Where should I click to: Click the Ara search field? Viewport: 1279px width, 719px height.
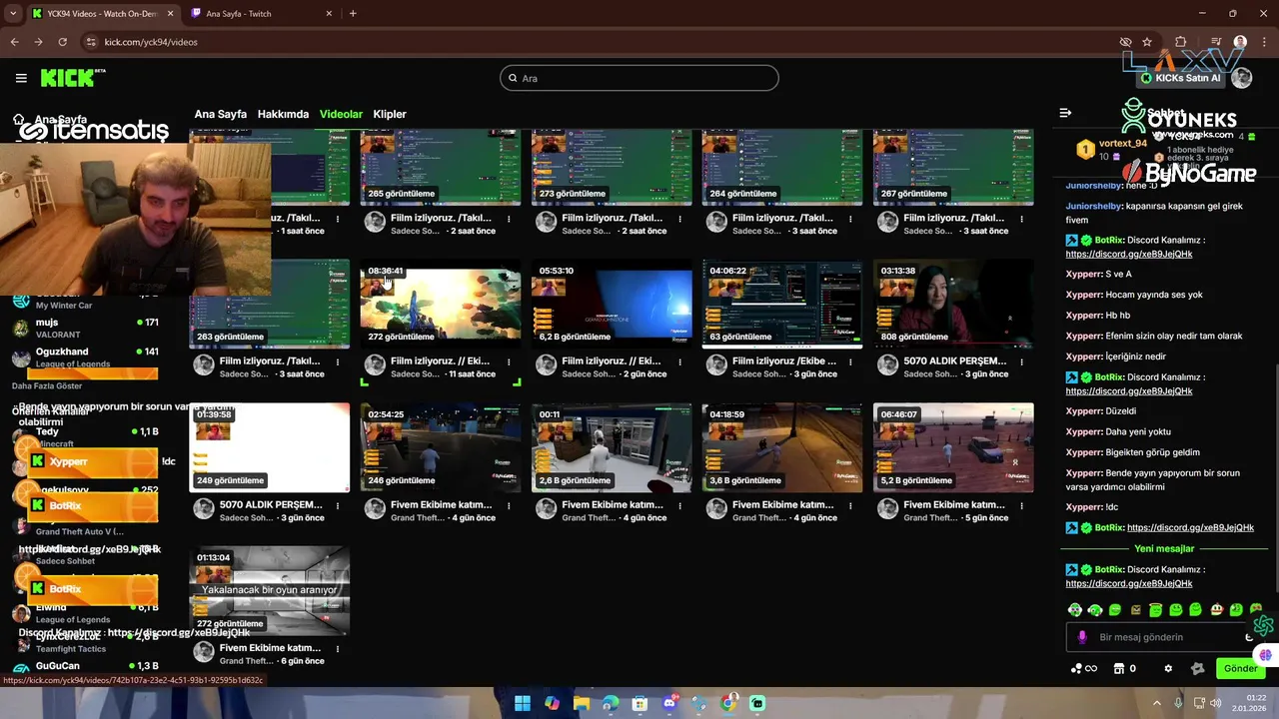coord(639,78)
